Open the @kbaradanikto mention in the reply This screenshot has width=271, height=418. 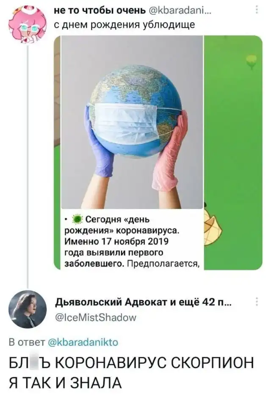pos(83,342)
